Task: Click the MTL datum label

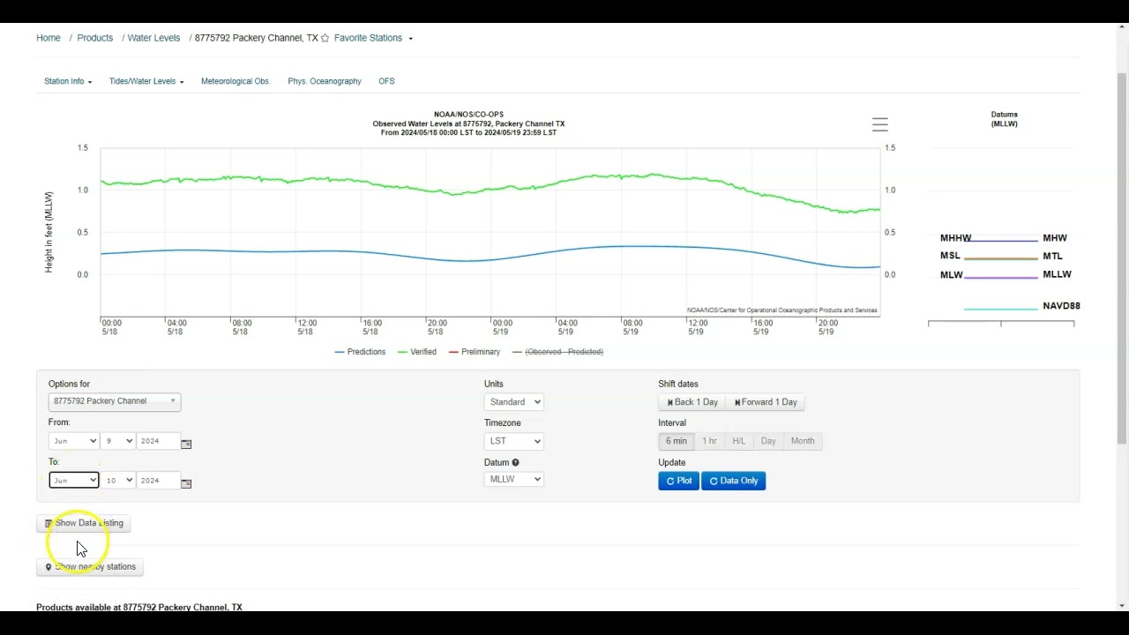Action: coord(1052,256)
